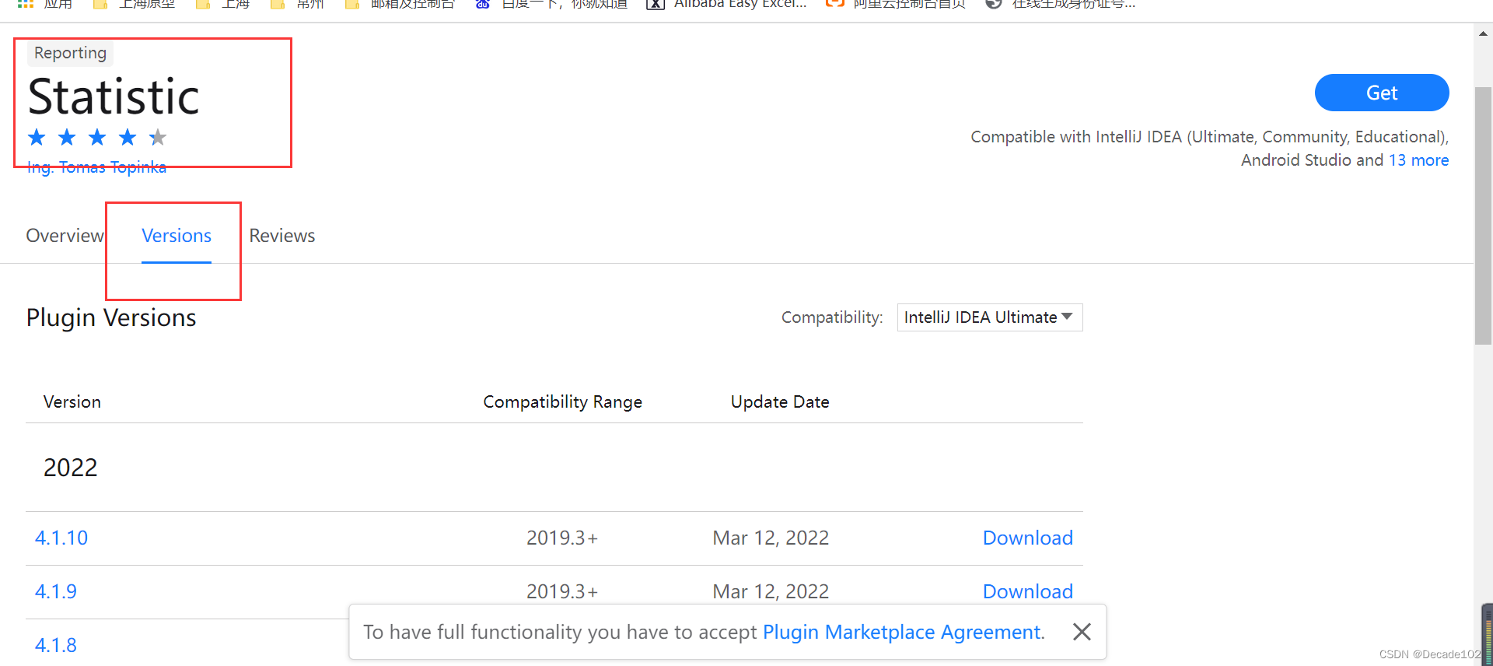This screenshot has height=666, width=1493.
Task: Open author link Ing. Tomas Topinka
Action: coord(96,167)
